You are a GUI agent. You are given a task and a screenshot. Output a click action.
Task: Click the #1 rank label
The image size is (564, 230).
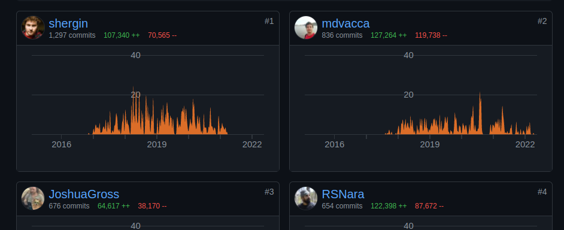269,21
